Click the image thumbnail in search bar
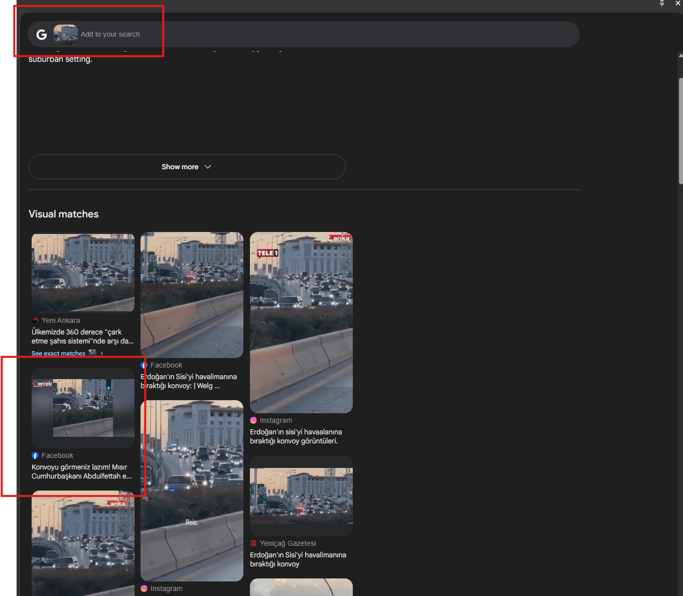The width and height of the screenshot is (683, 596). coord(65,34)
